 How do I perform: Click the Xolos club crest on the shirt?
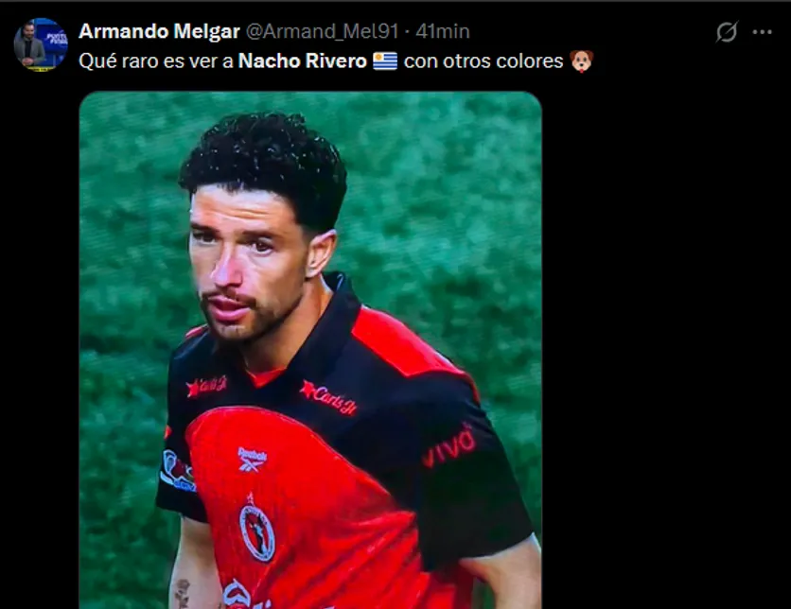pos(256,528)
